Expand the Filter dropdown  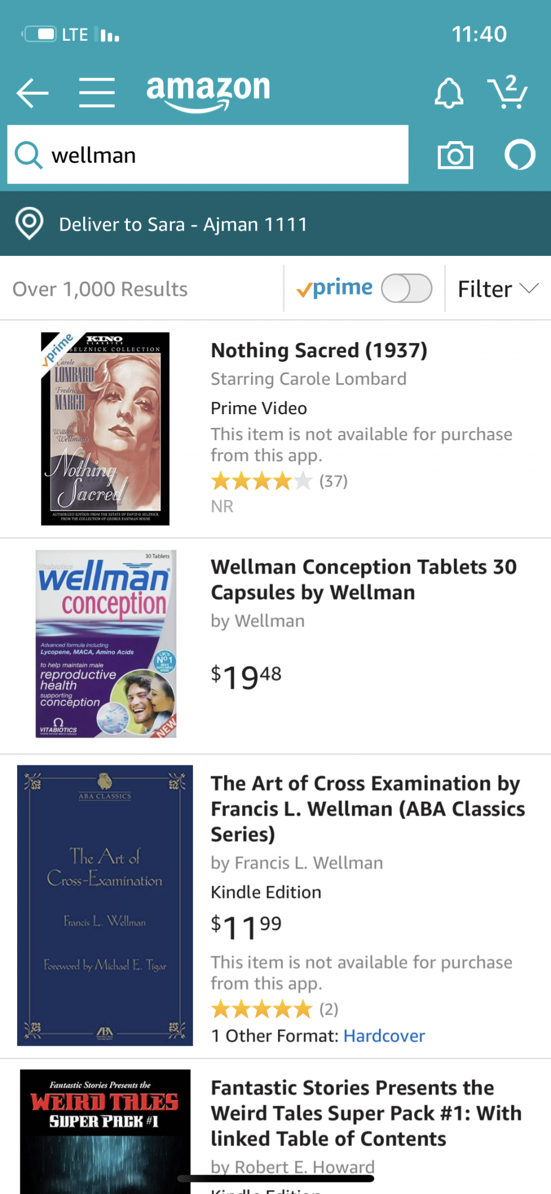tap(498, 289)
